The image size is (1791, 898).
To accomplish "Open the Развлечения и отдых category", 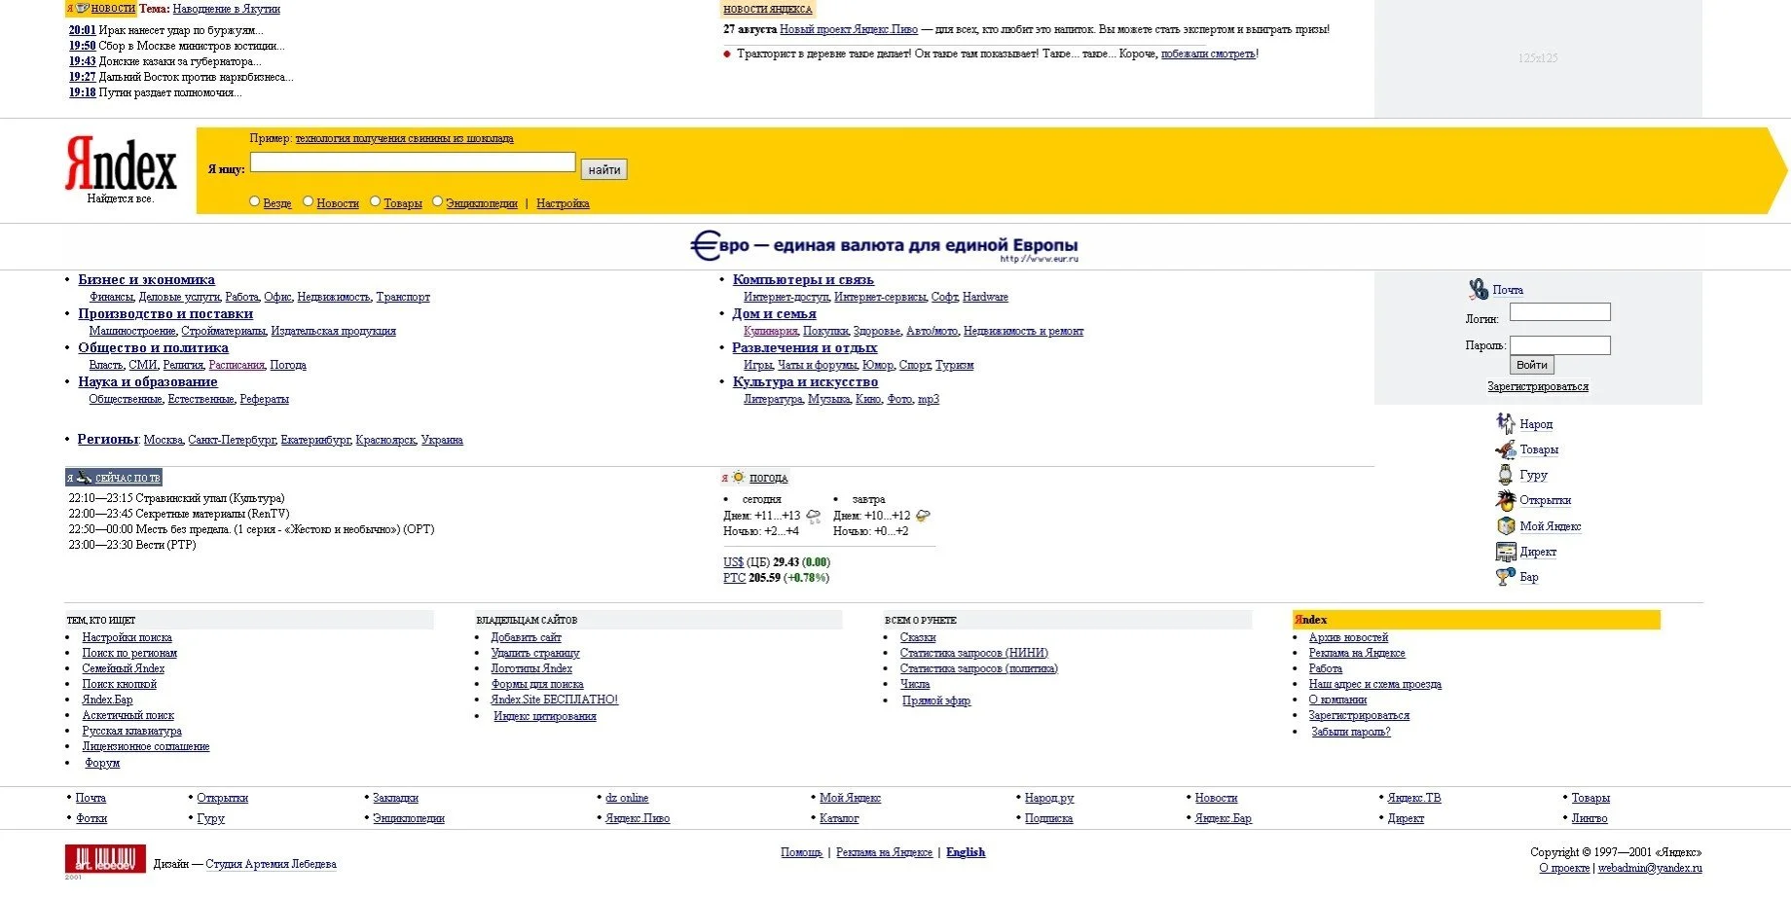I will pos(804,348).
